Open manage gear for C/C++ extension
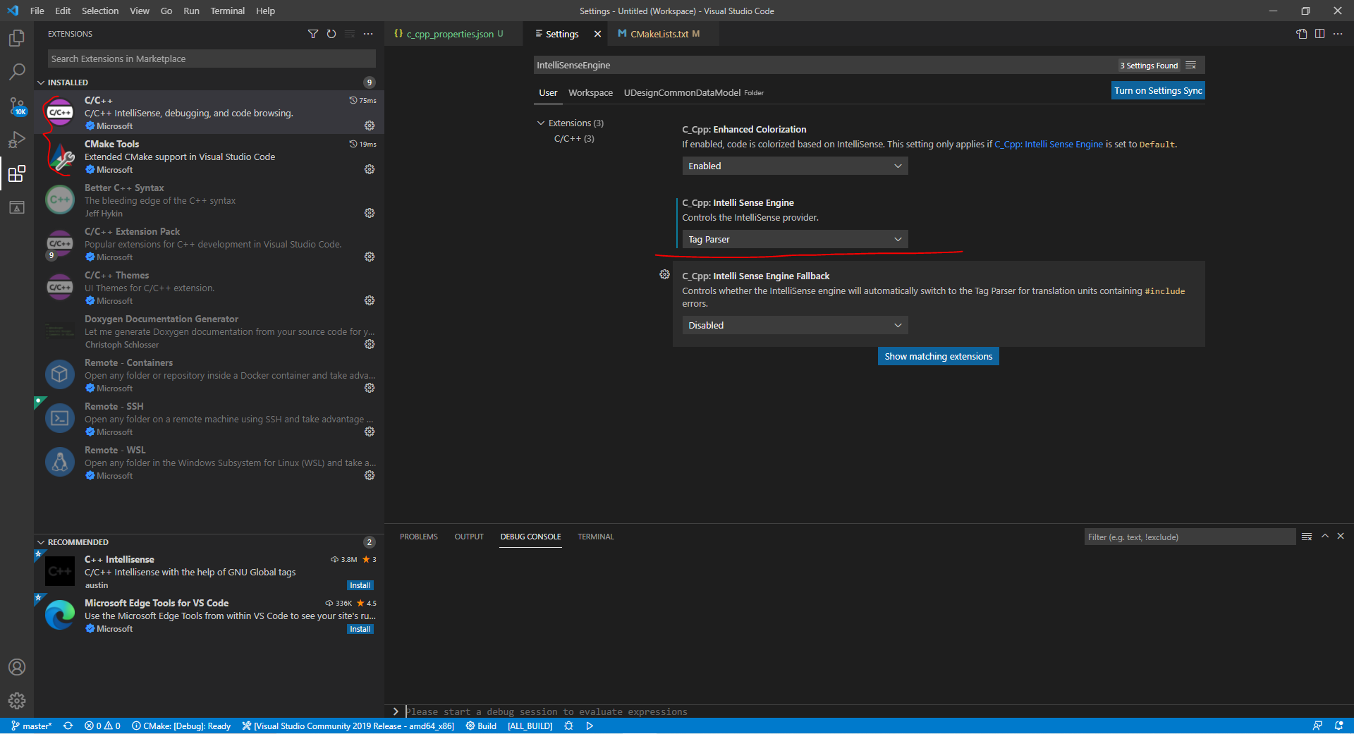Screen dimensions: 1354x734 coord(370,126)
